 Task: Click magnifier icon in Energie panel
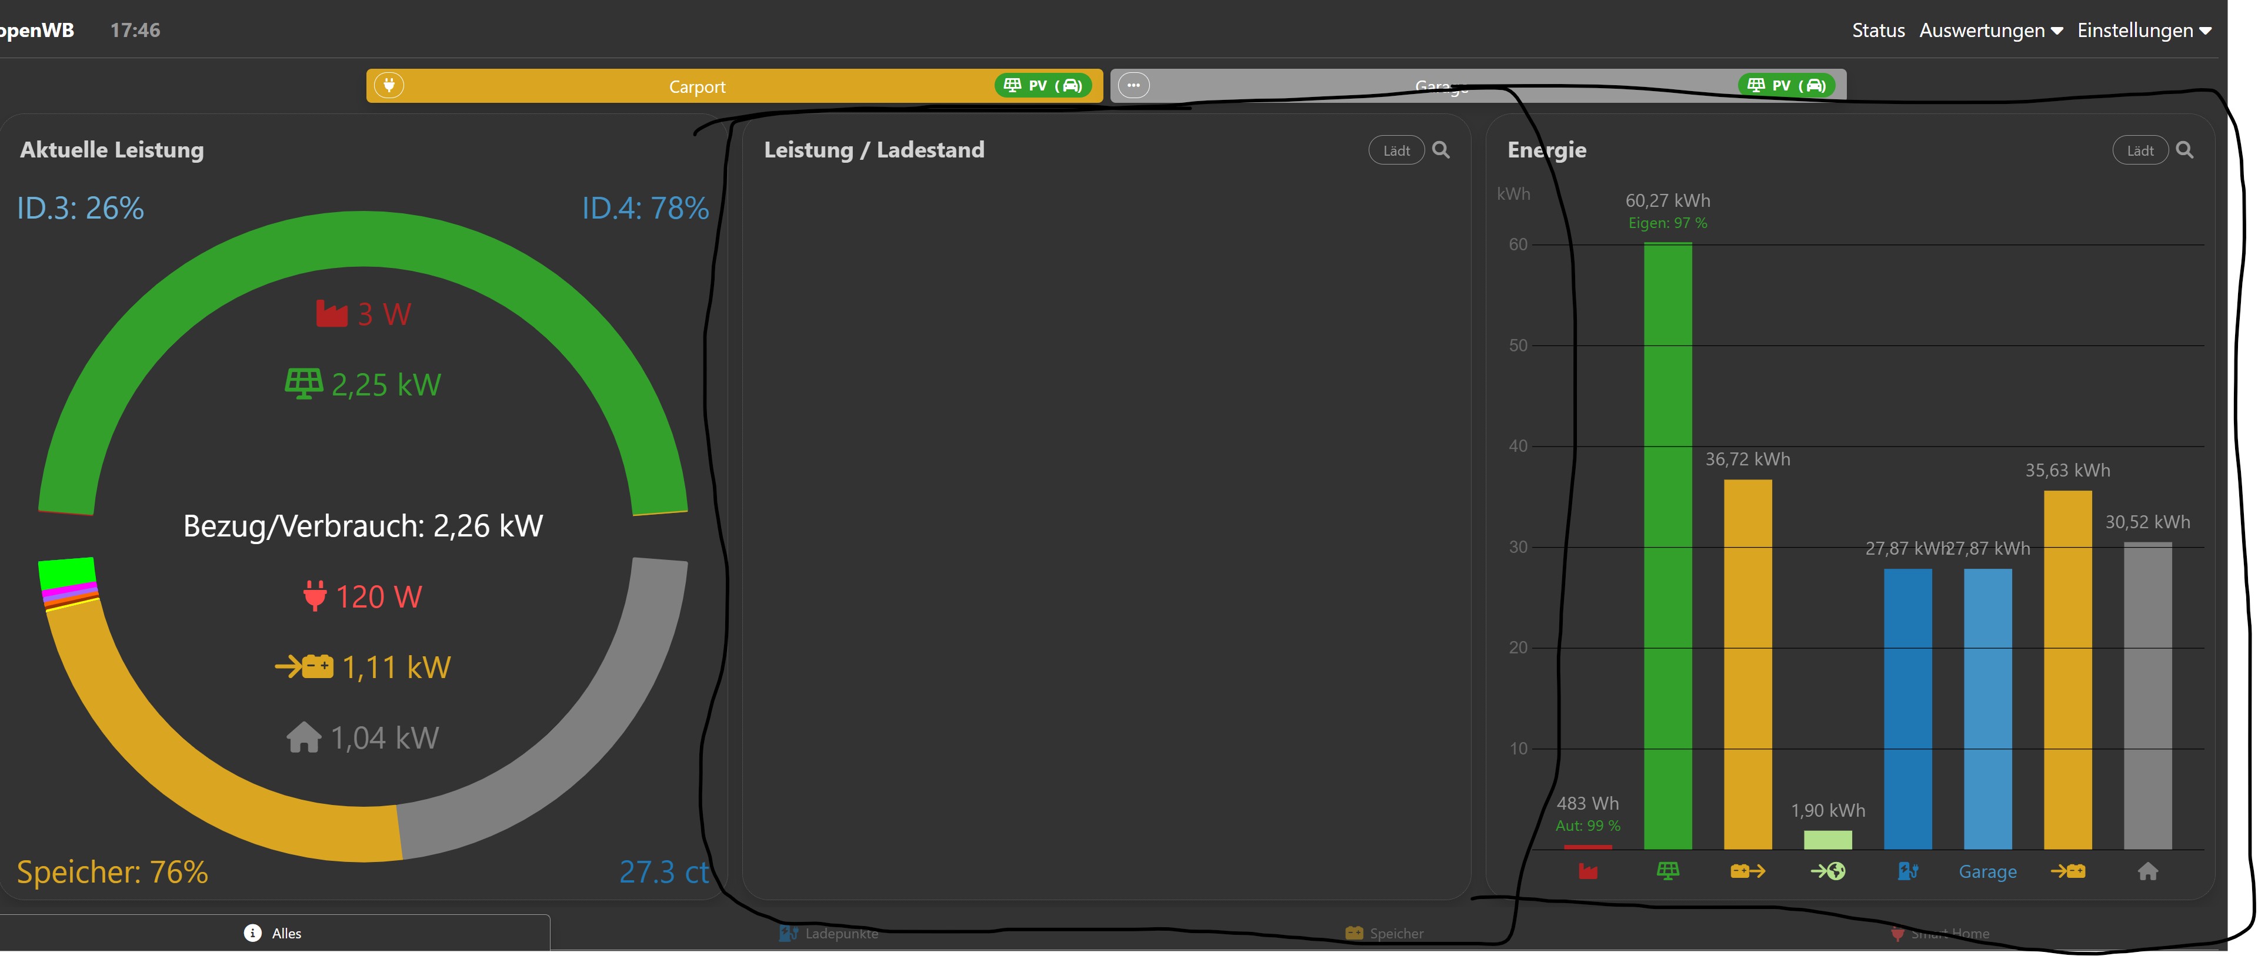2185,150
